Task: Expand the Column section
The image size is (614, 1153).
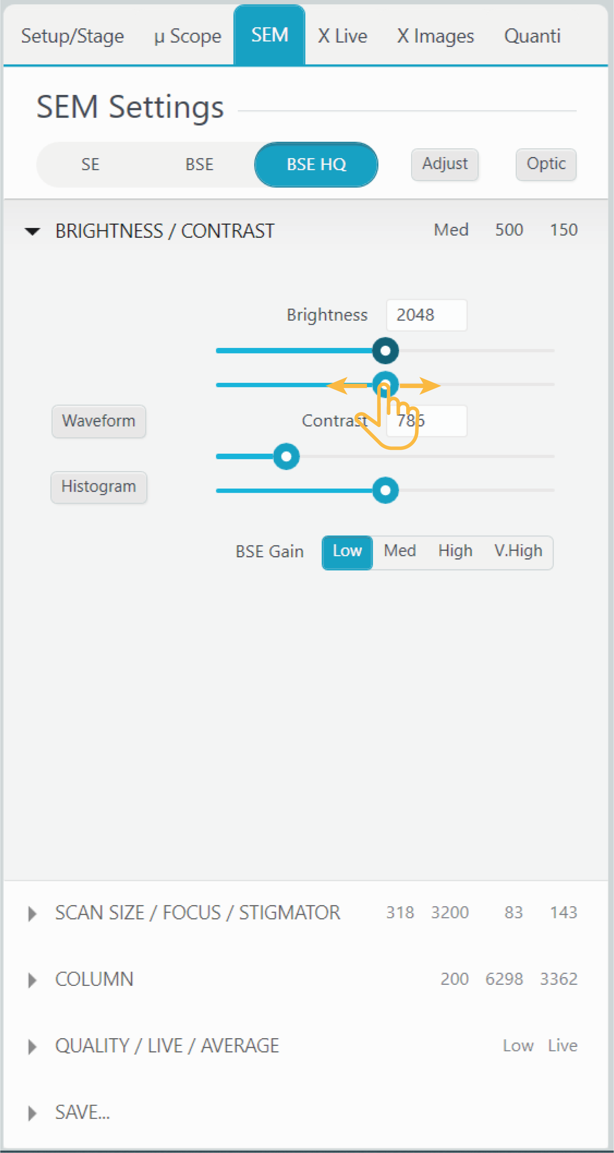Action: tap(32, 980)
